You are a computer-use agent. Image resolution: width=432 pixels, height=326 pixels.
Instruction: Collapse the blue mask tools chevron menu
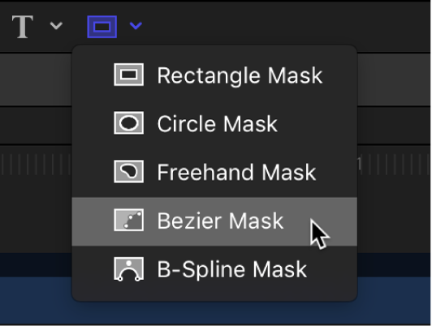click(136, 26)
